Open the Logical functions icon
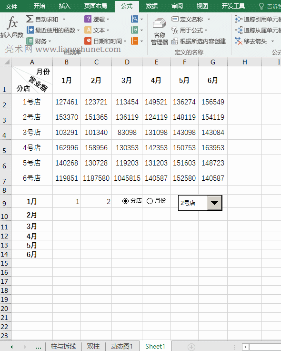Image resolution: width=281 pixels, height=351 pixels. click(88, 19)
